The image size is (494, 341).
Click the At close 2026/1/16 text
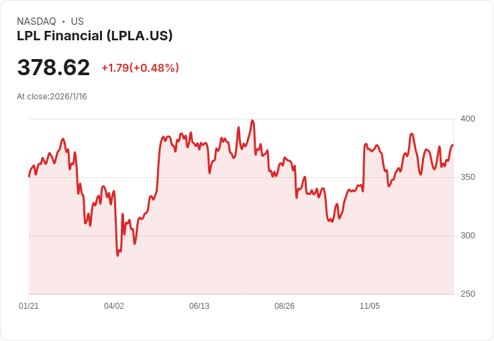52,97
